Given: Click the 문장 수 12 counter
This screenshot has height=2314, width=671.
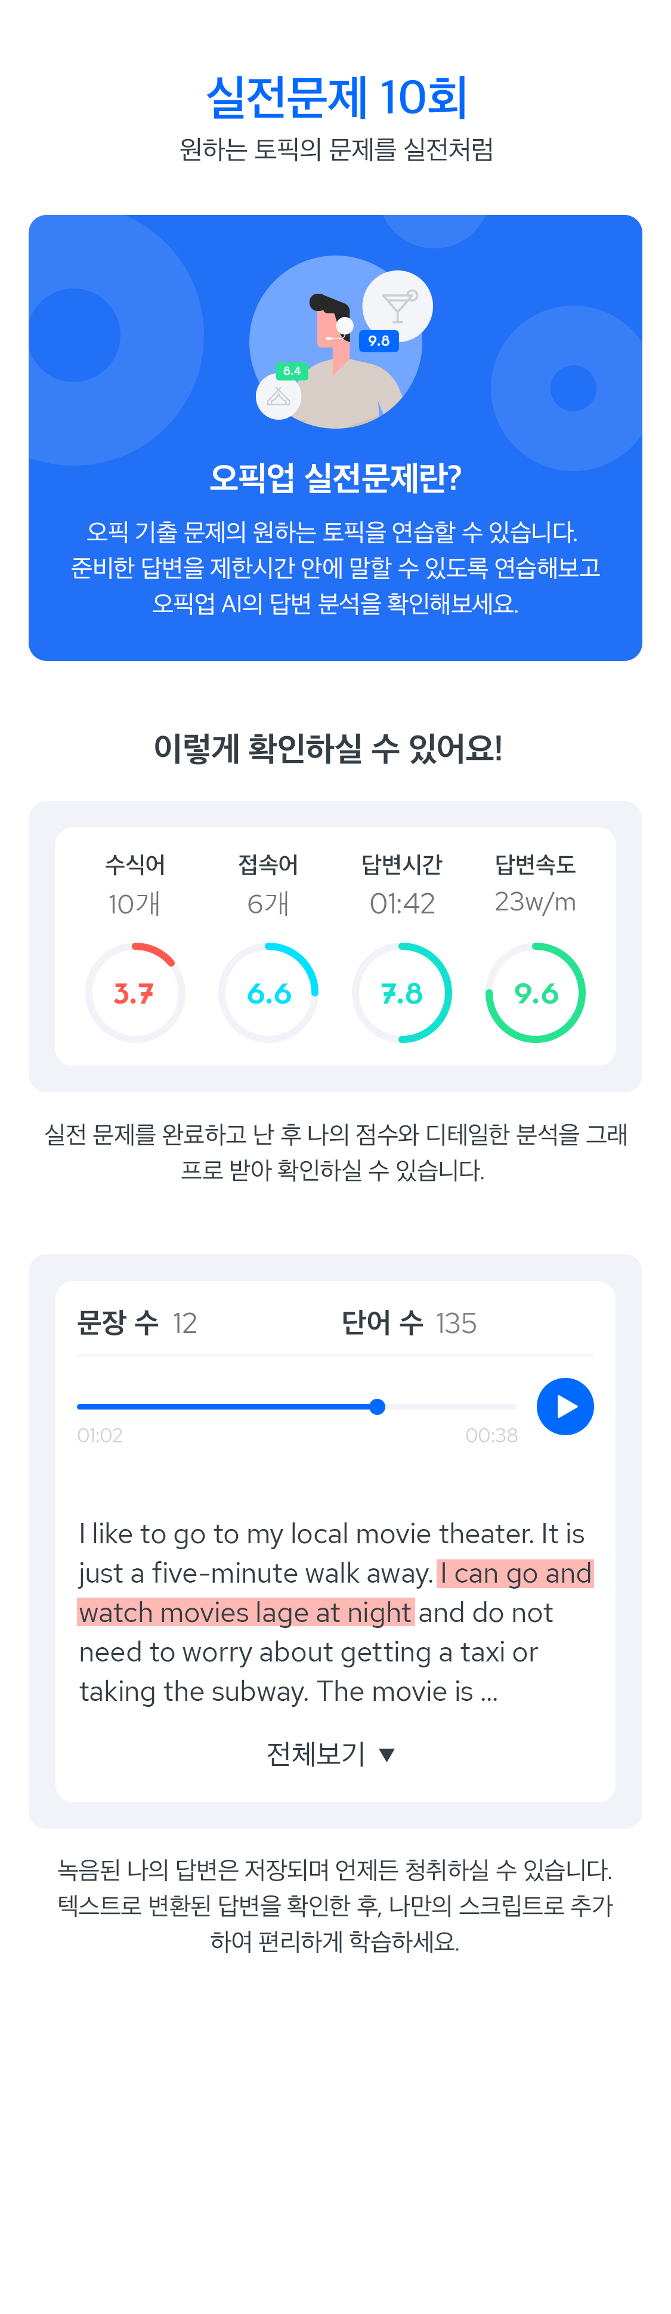Looking at the screenshot, I should pos(137,1322).
